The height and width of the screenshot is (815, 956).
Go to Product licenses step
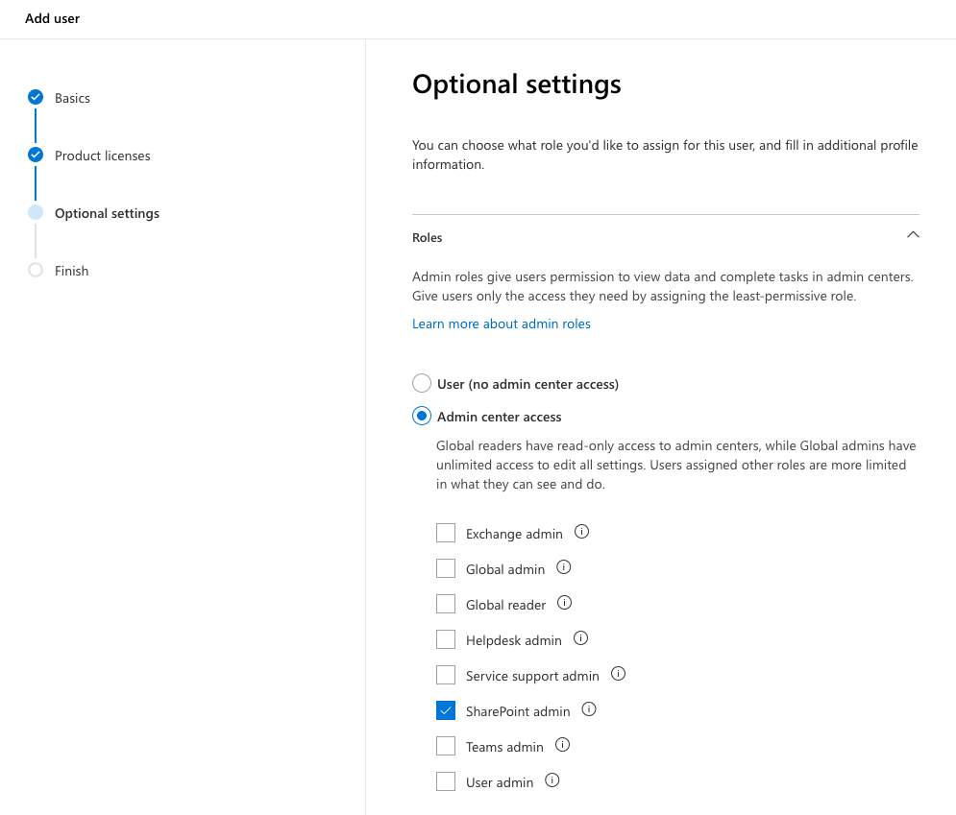(x=102, y=156)
